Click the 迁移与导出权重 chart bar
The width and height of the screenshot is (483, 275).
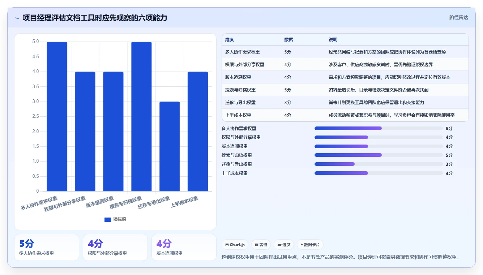click(x=170, y=146)
